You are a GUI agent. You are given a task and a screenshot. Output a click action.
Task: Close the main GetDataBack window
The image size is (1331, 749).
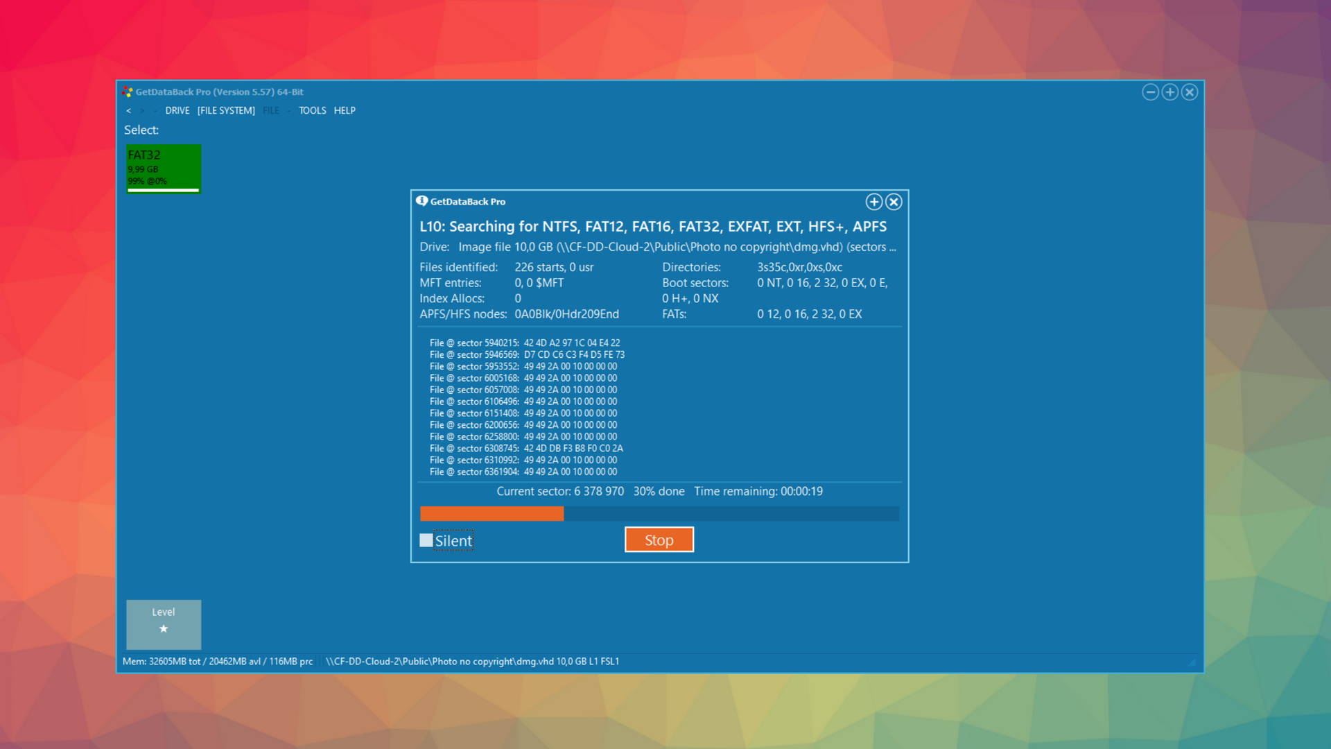[1190, 92]
